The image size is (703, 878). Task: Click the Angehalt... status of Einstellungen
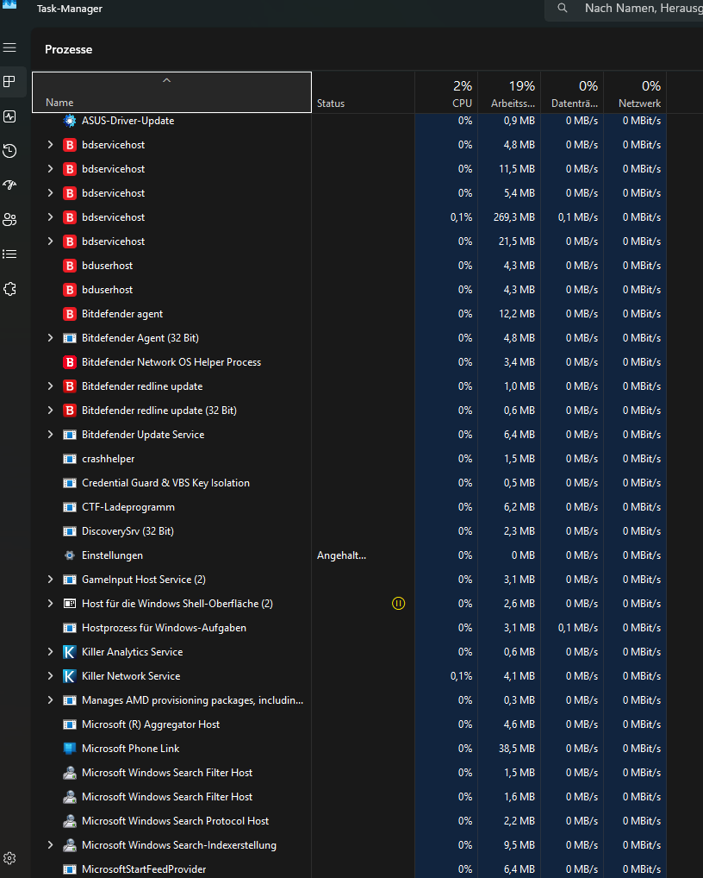point(341,555)
